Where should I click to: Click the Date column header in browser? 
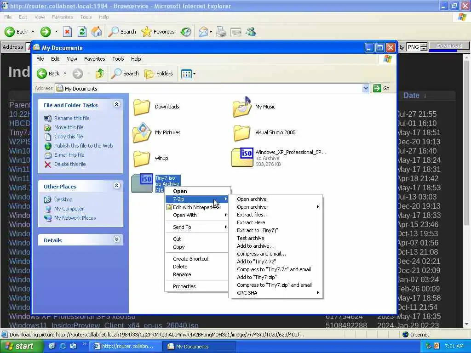point(411,95)
